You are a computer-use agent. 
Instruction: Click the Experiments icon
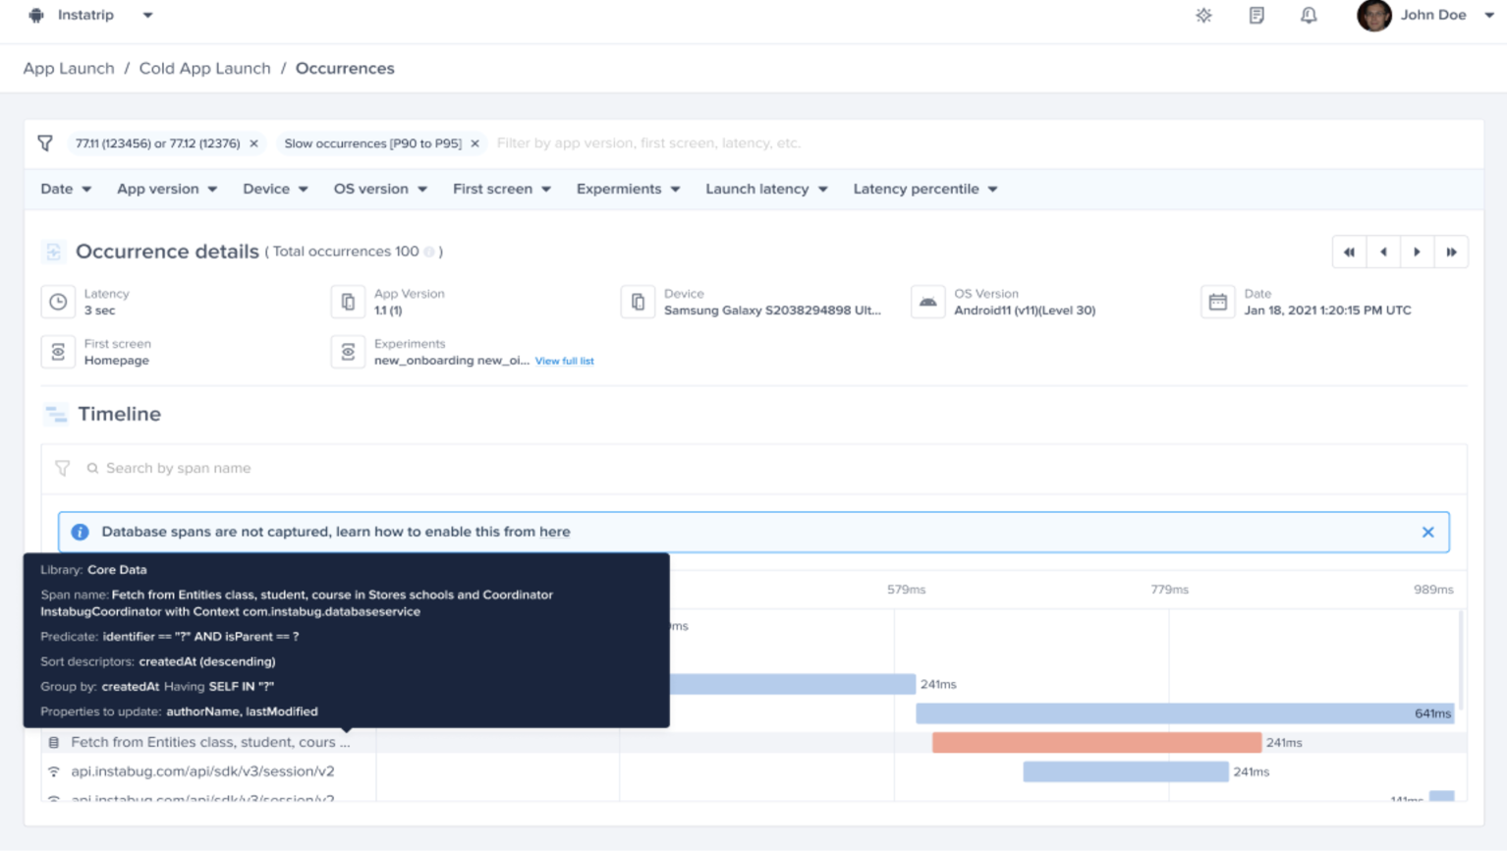click(x=348, y=352)
